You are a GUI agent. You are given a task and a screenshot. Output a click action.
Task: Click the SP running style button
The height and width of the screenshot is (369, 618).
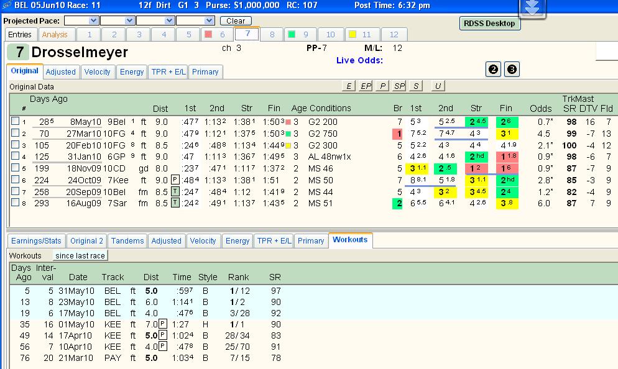coord(399,86)
